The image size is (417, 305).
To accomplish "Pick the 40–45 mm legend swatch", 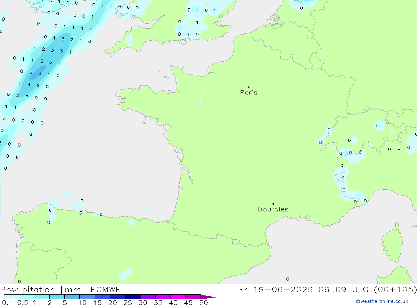I will pos(178,297).
